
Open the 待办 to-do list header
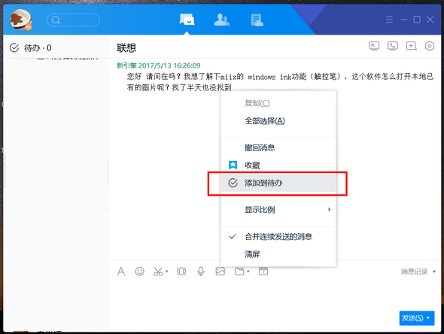[x=31, y=48]
